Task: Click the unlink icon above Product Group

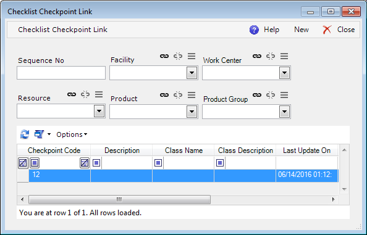Action: click(x=271, y=95)
